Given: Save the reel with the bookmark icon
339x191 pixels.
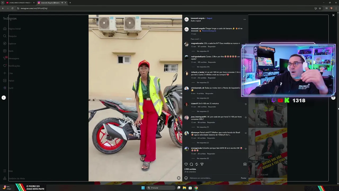Looking at the screenshot, I should 245,164.
